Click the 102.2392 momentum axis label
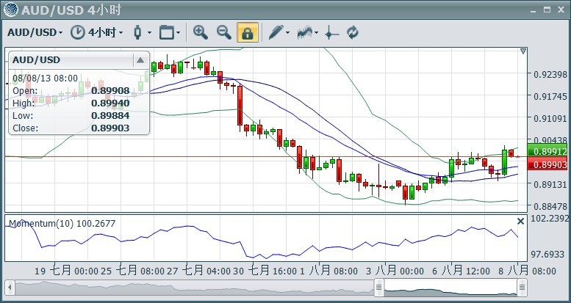The height and width of the screenshot is (303, 571). coord(550,218)
